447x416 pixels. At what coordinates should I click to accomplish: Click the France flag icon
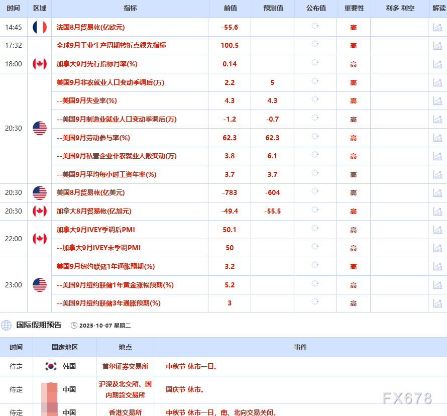point(39,27)
